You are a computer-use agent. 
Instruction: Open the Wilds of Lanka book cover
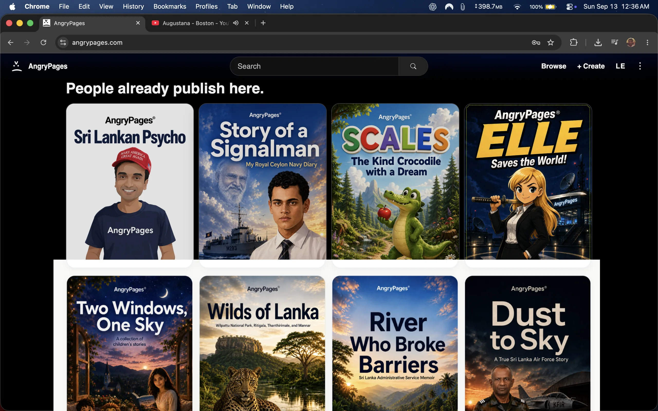pyautogui.click(x=262, y=343)
